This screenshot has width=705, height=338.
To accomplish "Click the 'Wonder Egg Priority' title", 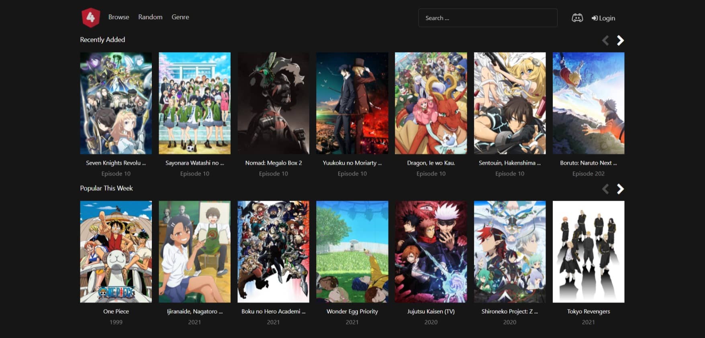I will click(352, 312).
